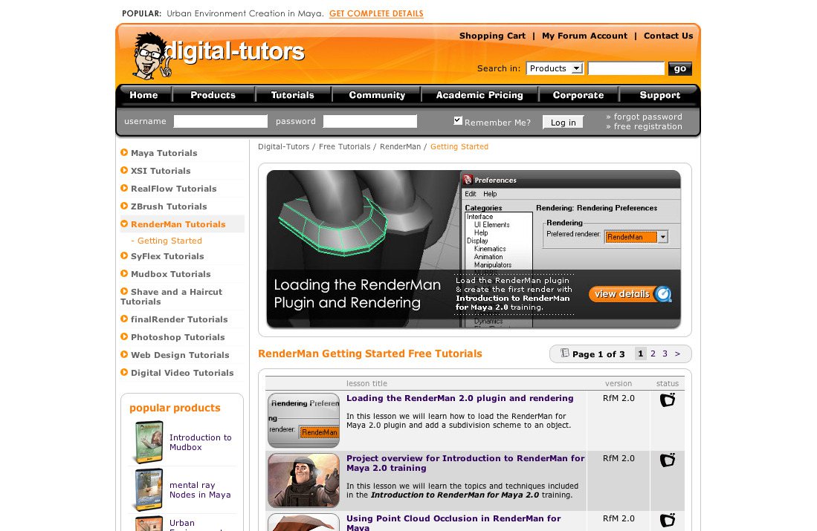Screen dimensions: 817x531
Task: Click the view details button
Action: point(630,294)
